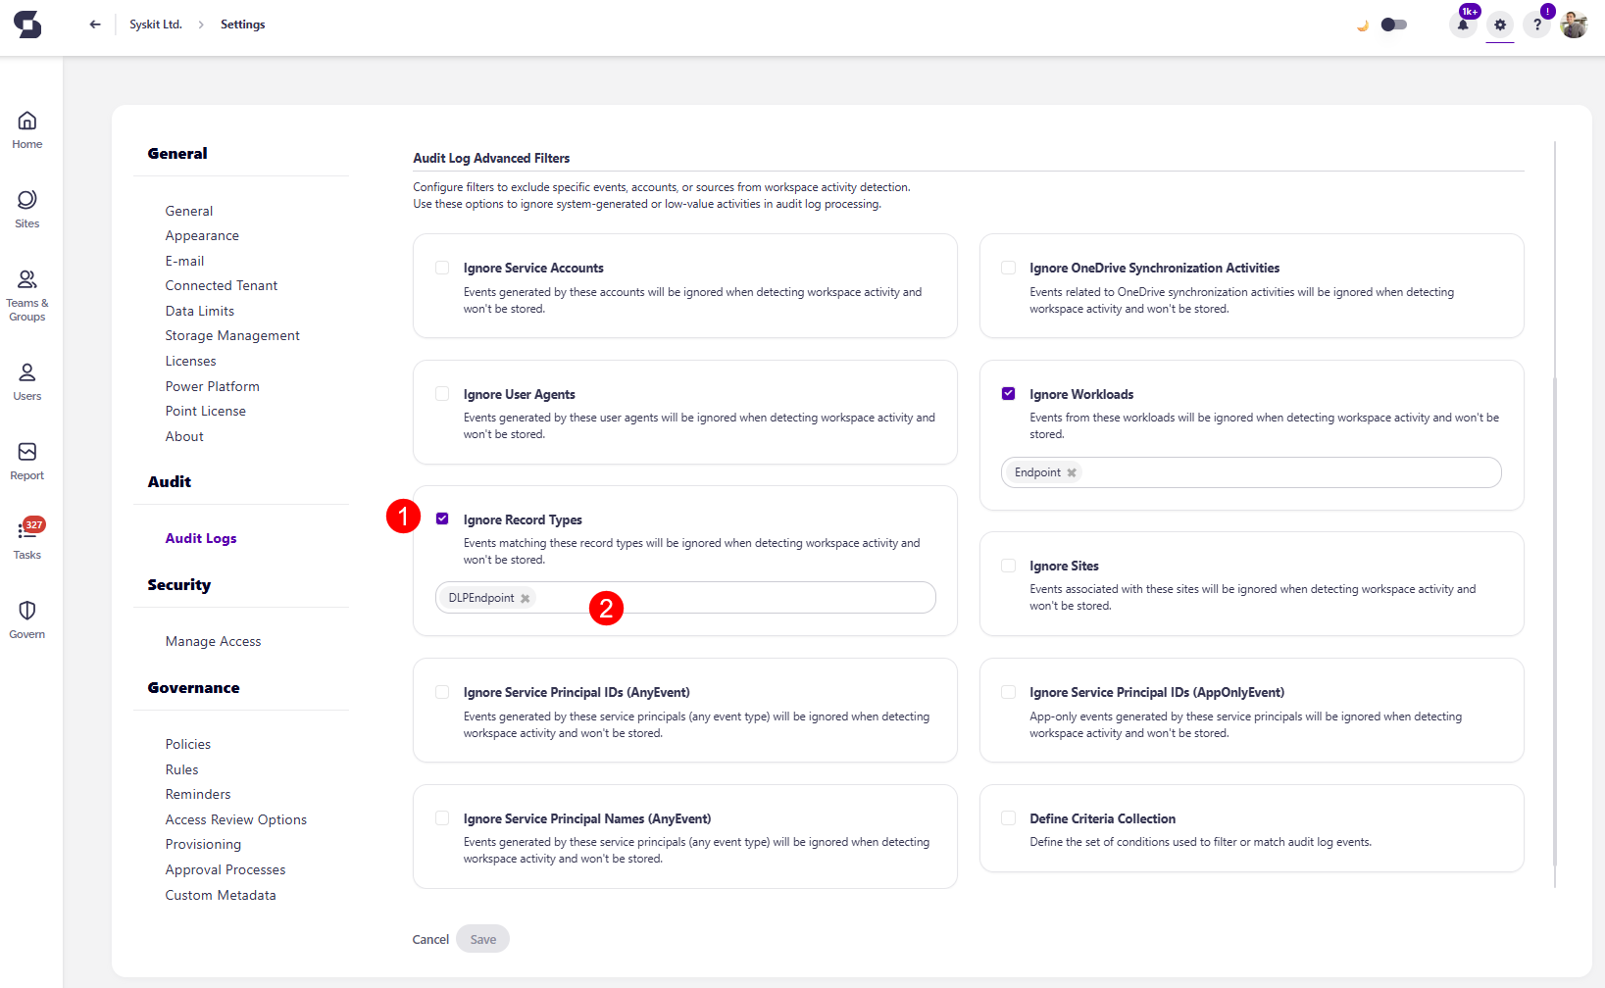Open the profile avatar menu
Image resolution: width=1605 pixels, height=988 pixels.
[1575, 25]
